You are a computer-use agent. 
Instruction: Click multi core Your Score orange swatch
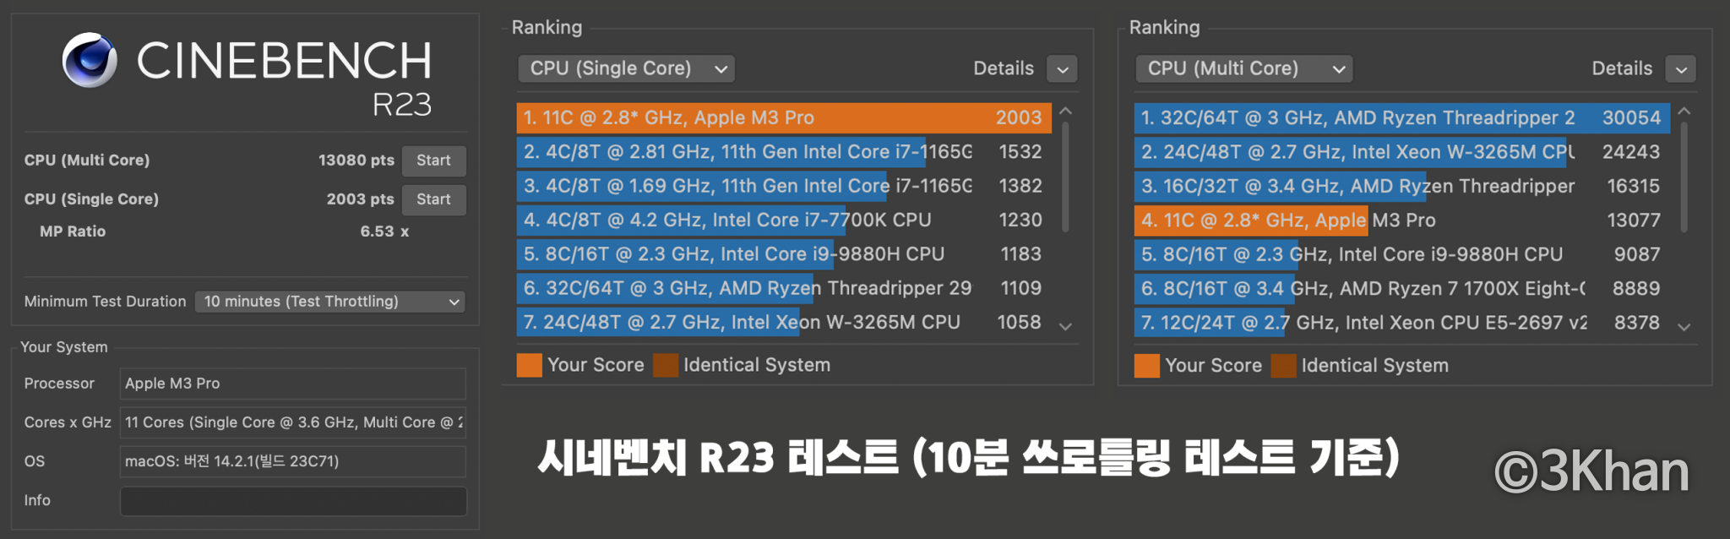point(1147,366)
